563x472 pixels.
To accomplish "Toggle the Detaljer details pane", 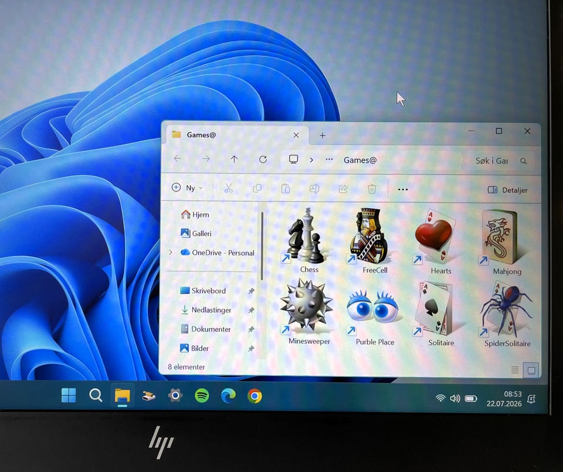I will (x=507, y=190).
